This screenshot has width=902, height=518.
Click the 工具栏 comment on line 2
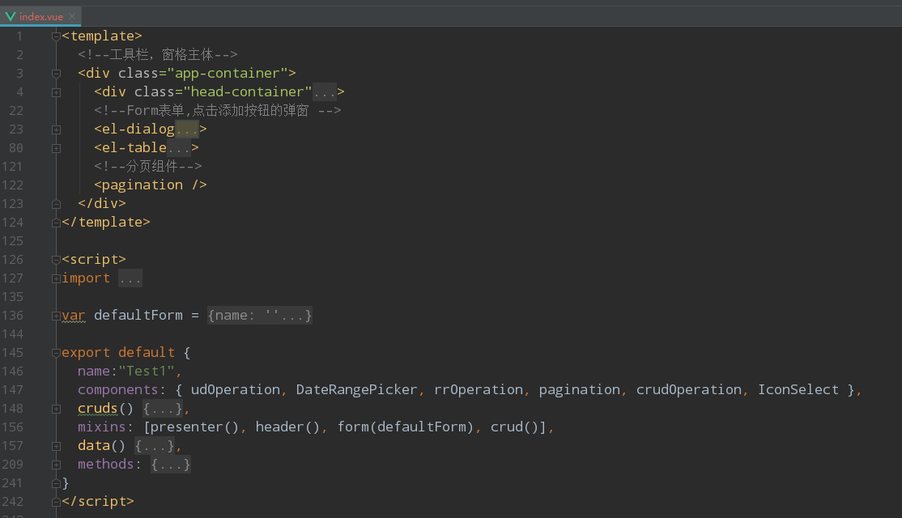tap(158, 54)
